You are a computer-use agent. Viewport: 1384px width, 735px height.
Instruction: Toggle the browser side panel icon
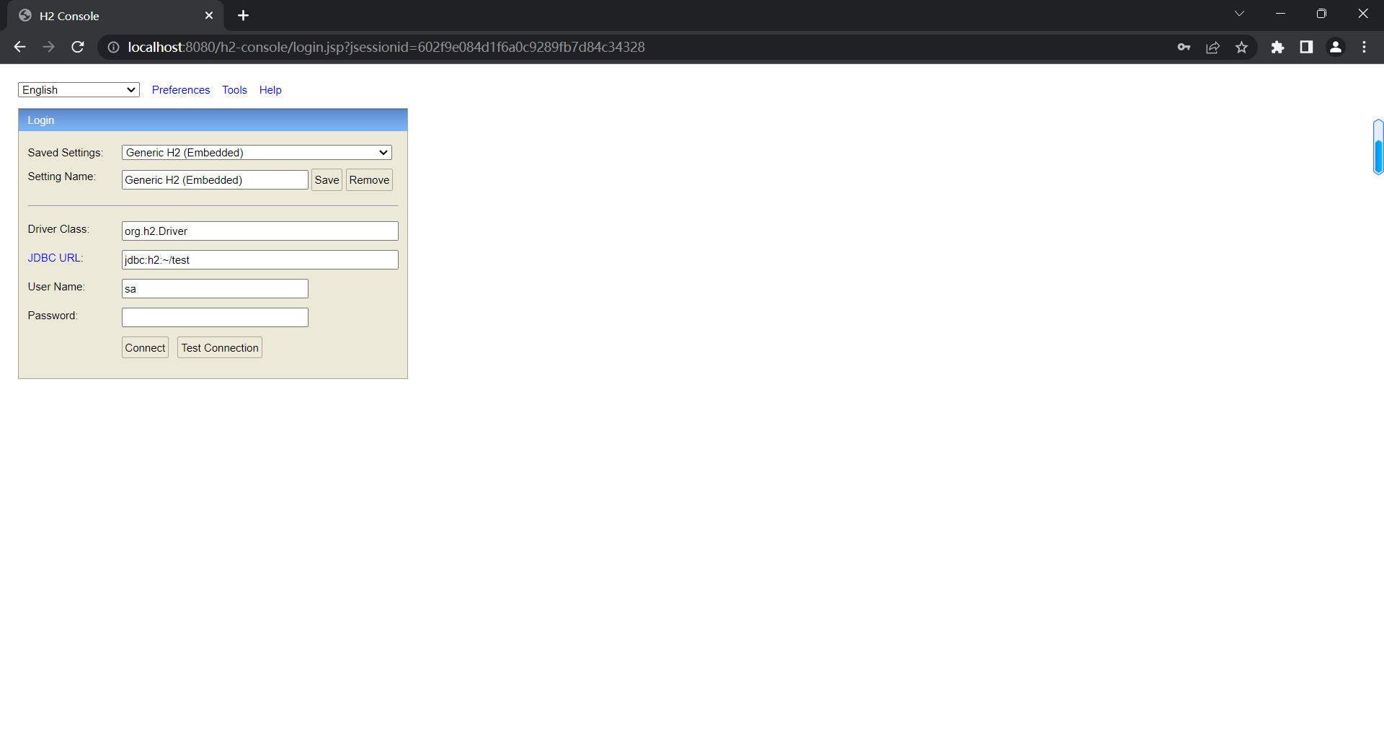[1306, 47]
